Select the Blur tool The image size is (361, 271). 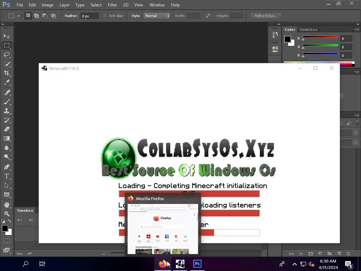pos(7,148)
